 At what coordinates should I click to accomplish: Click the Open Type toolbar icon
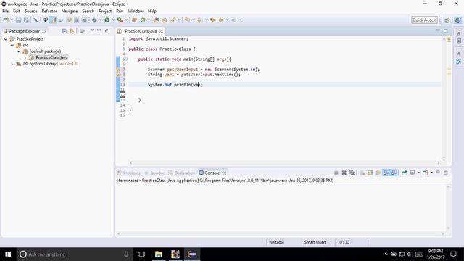[157, 20]
